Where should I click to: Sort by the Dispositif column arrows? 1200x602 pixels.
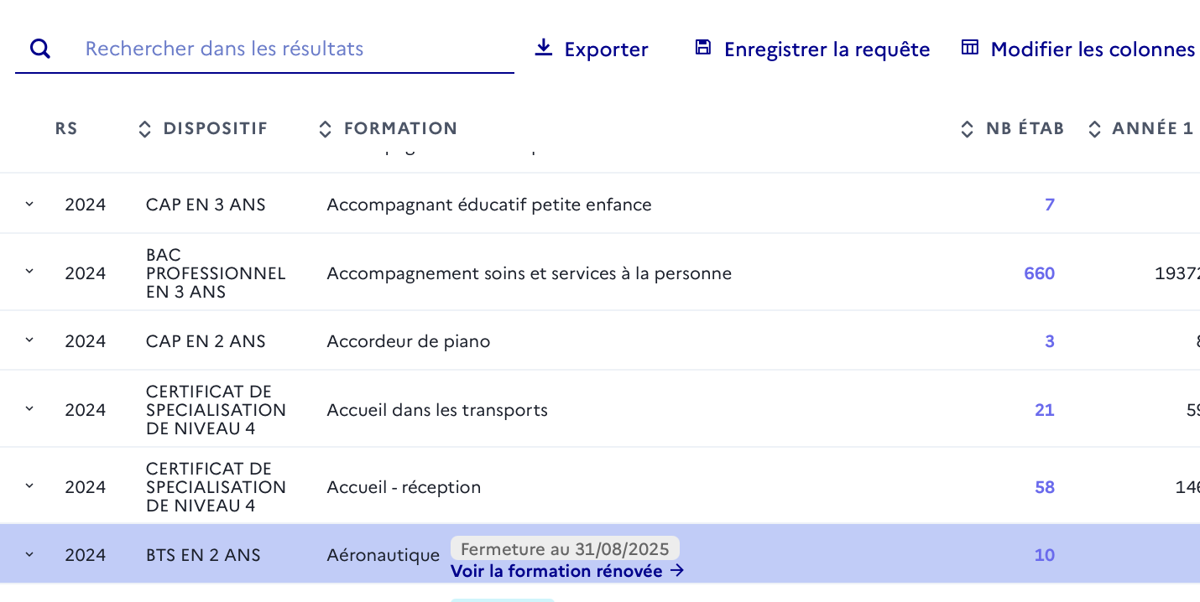pos(144,129)
